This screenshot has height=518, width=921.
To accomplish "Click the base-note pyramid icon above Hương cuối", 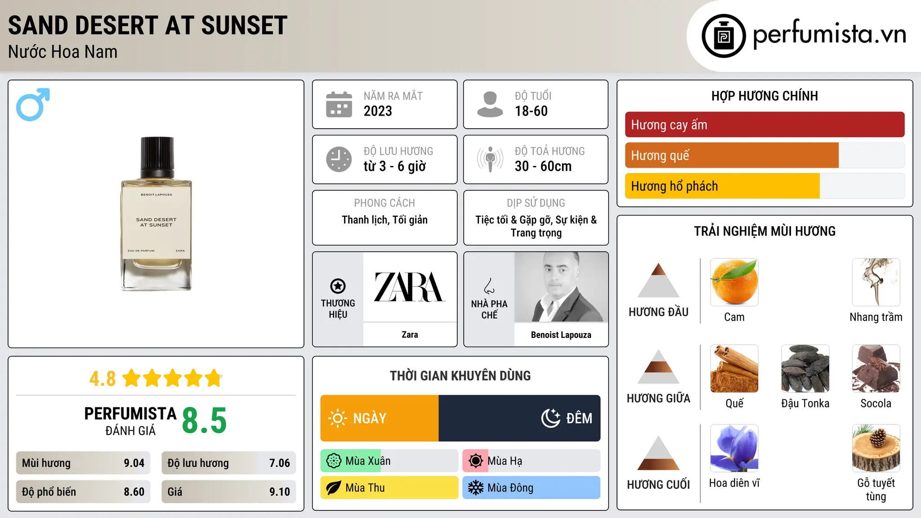I will 658,453.
